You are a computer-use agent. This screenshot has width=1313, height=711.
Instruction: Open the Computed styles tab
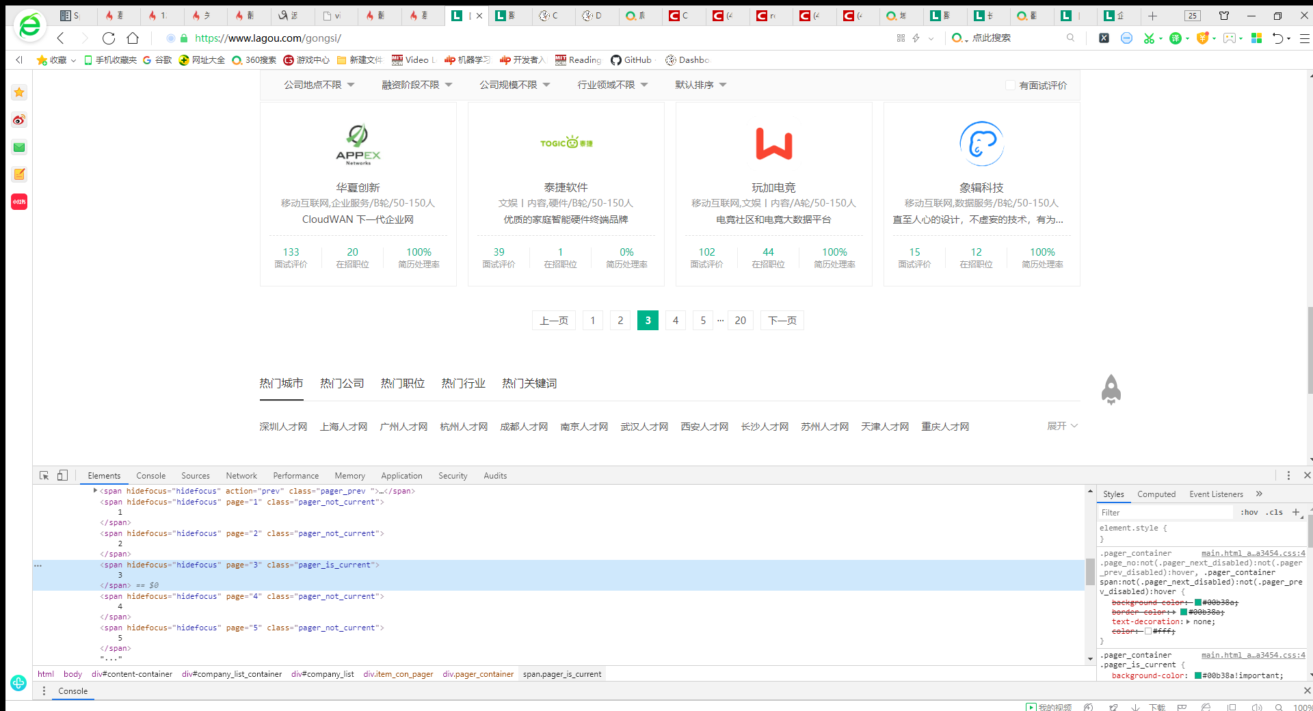pos(1156,494)
